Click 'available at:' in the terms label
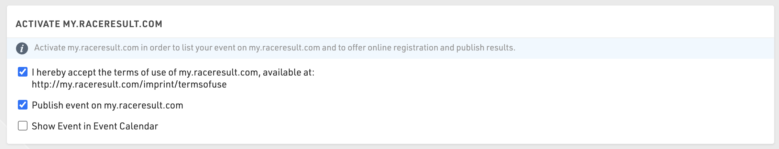779x149 pixels. point(288,72)
